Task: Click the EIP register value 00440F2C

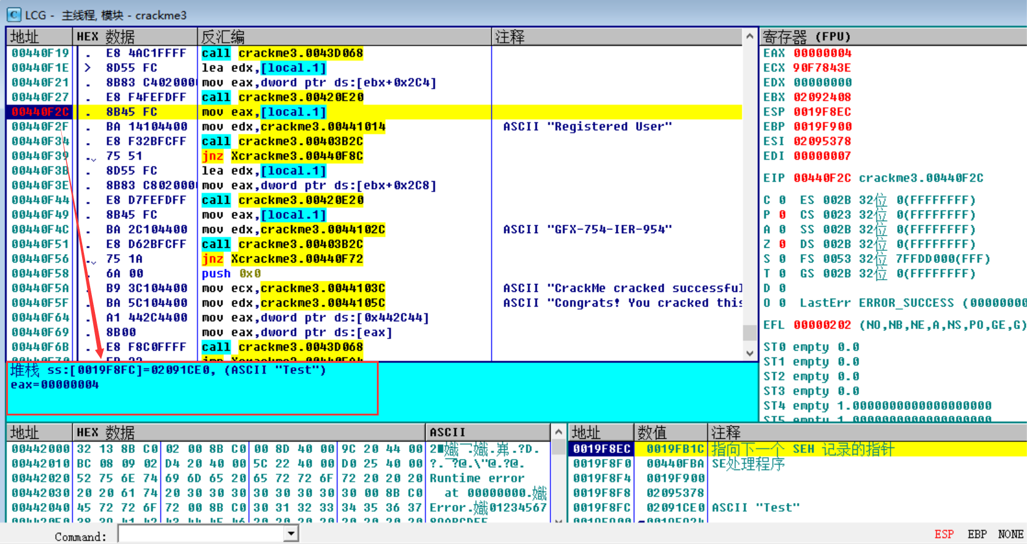Action: 822,178
